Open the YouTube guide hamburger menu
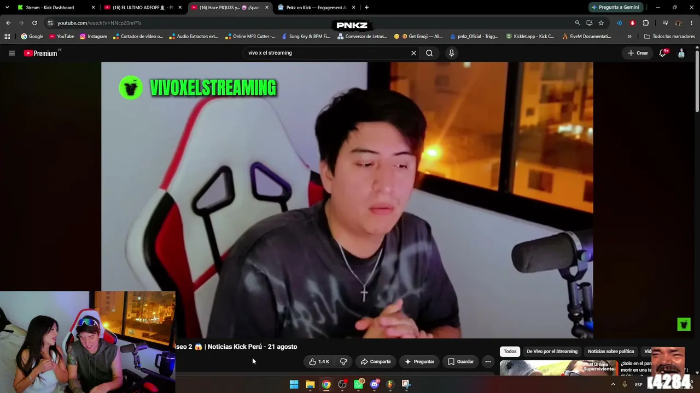 pos(11,53)
